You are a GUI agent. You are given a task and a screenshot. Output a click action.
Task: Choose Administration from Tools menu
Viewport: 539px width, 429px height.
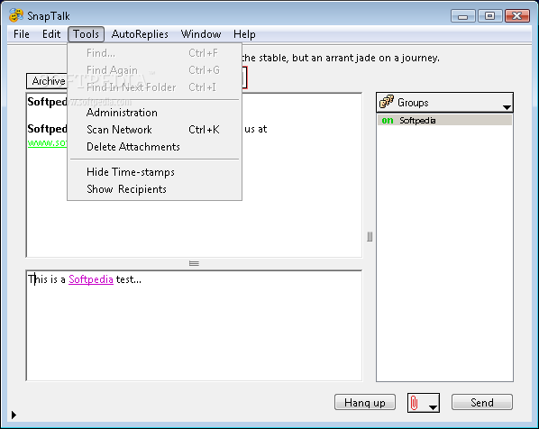tap(154, 113)
